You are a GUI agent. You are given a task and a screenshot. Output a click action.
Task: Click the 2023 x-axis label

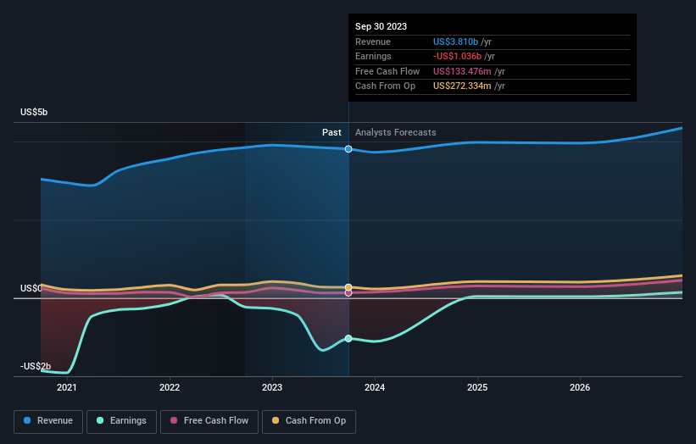(272, 388)
